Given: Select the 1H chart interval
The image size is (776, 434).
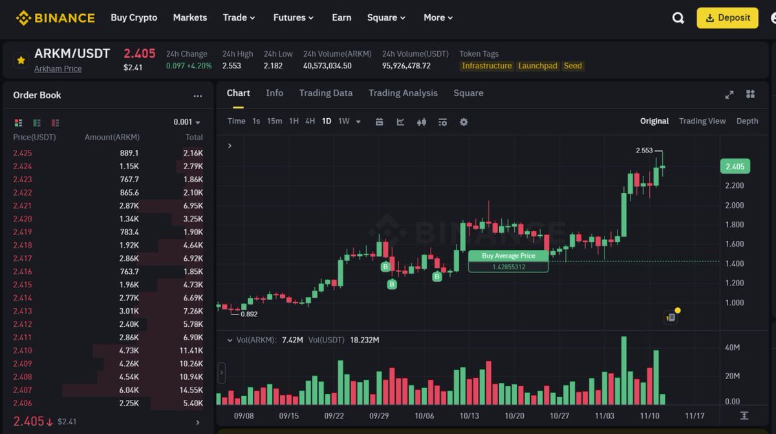Looking at the screenshot, I should (294, 121).
